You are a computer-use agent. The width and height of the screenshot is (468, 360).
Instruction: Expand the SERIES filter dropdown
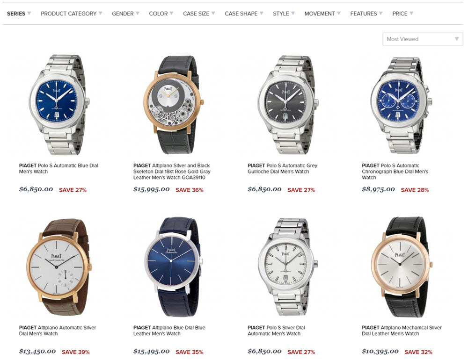[19, 14]
